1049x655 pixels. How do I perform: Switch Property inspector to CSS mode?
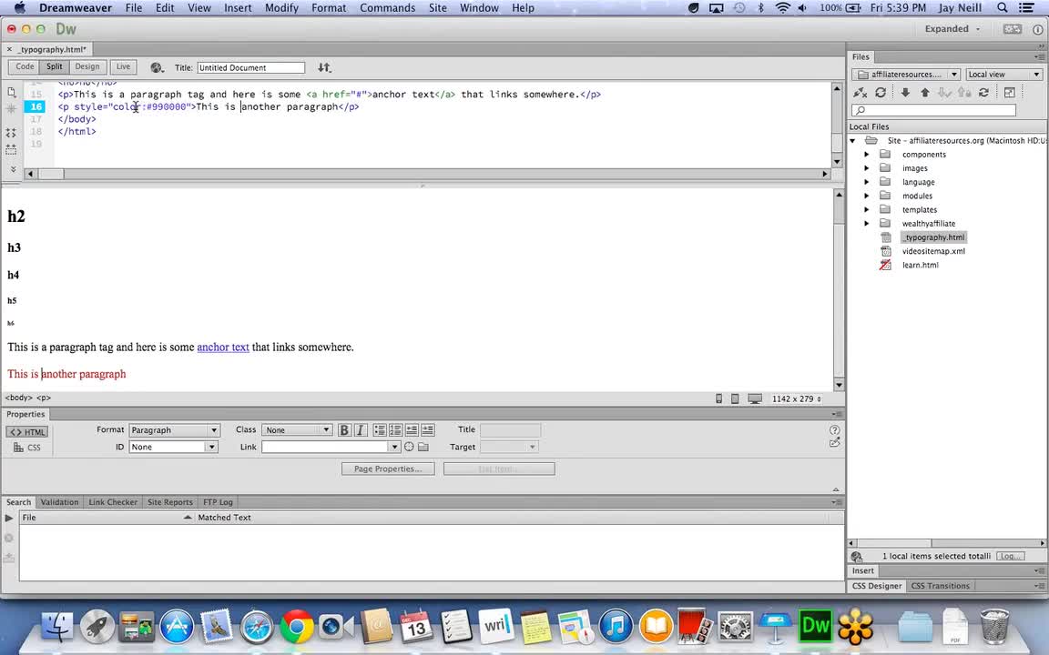(27, 448)
